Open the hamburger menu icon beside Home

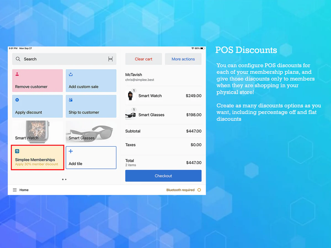coord(15,190)
